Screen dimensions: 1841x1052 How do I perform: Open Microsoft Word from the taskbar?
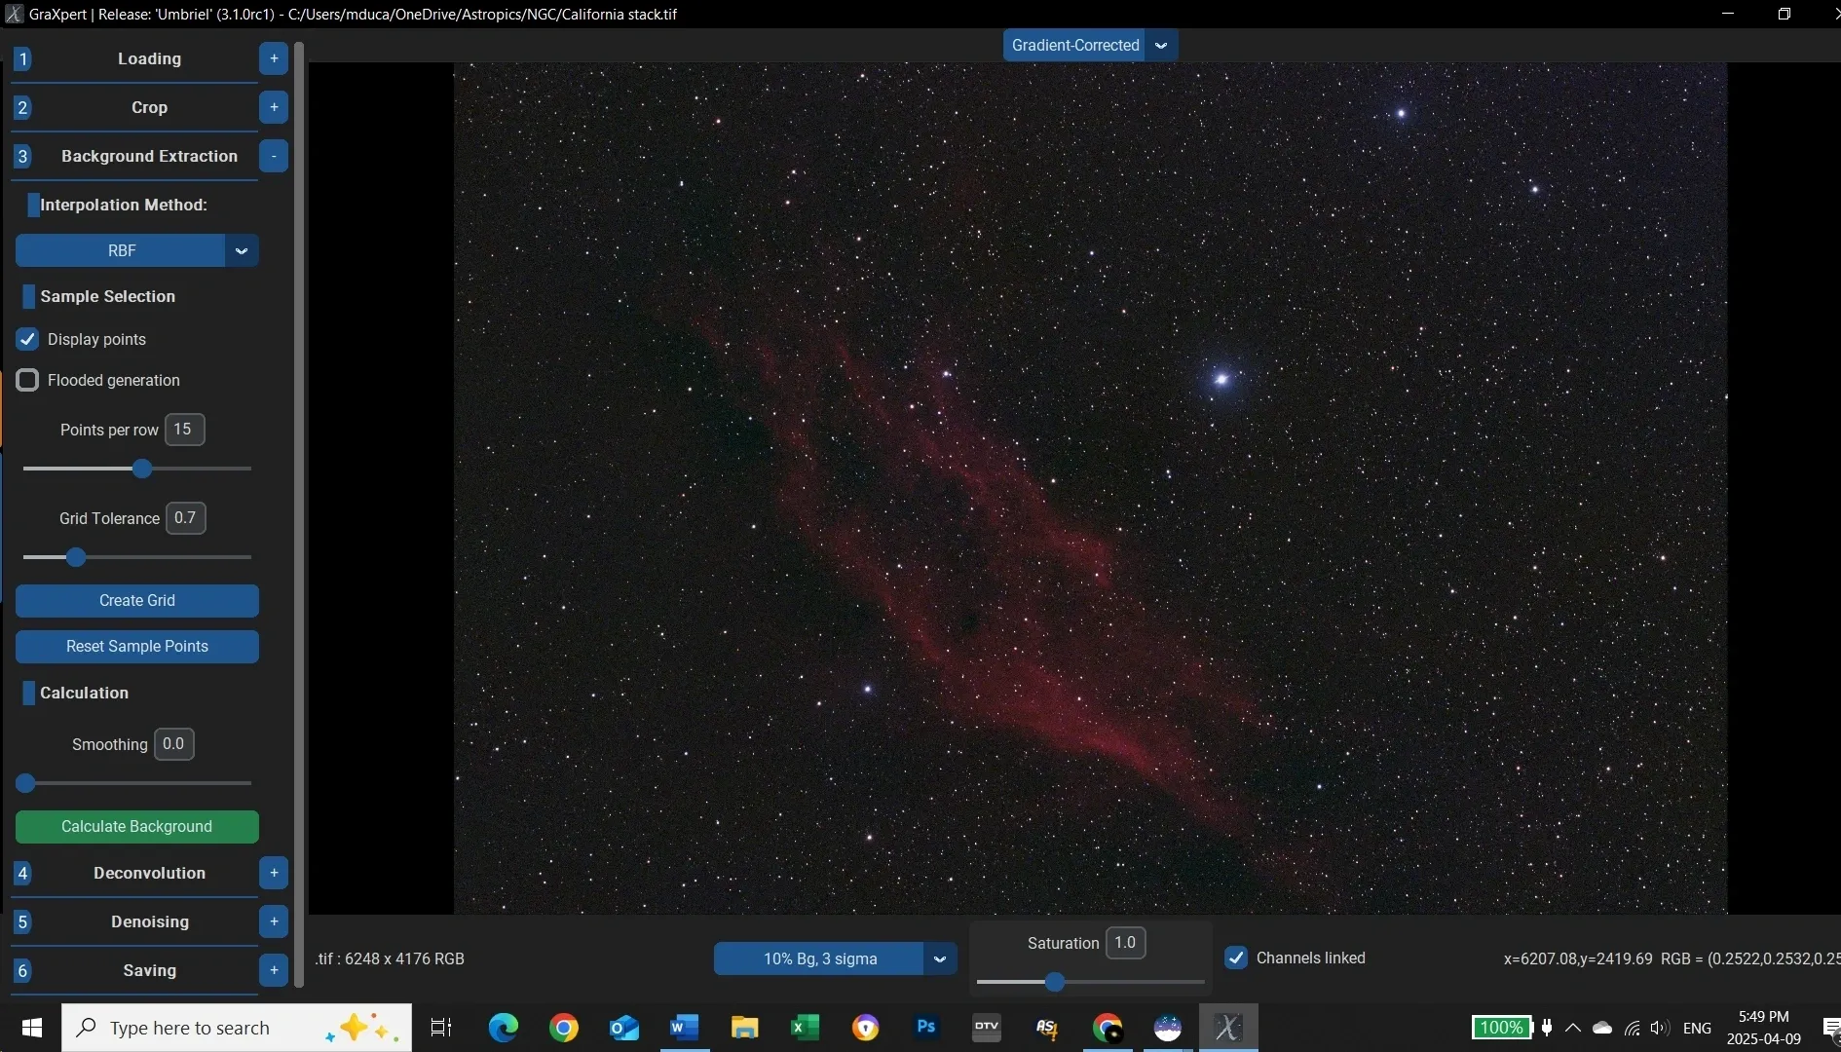[x=684, y=1028]
